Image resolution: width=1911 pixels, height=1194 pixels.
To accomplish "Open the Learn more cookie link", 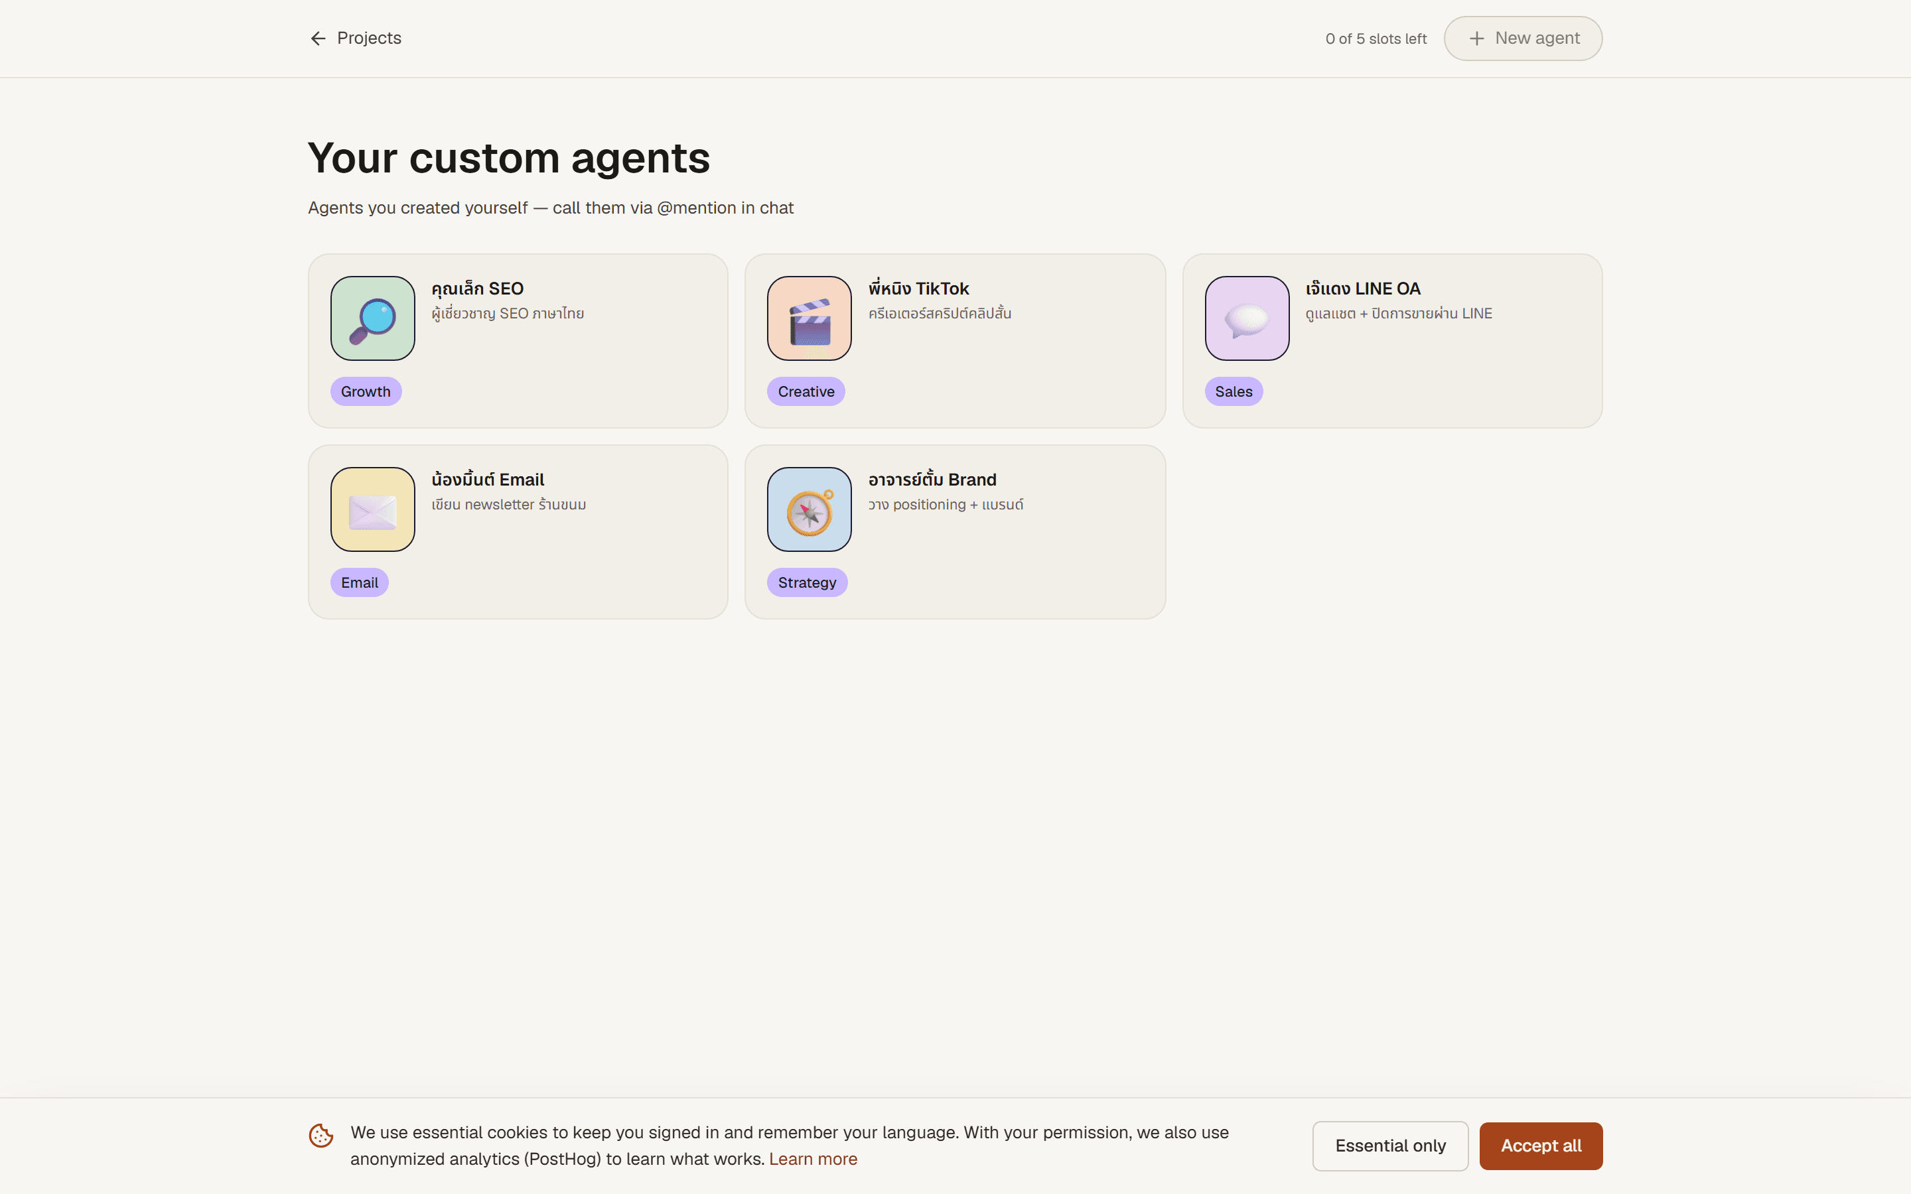I will (x=813, y=1158).
